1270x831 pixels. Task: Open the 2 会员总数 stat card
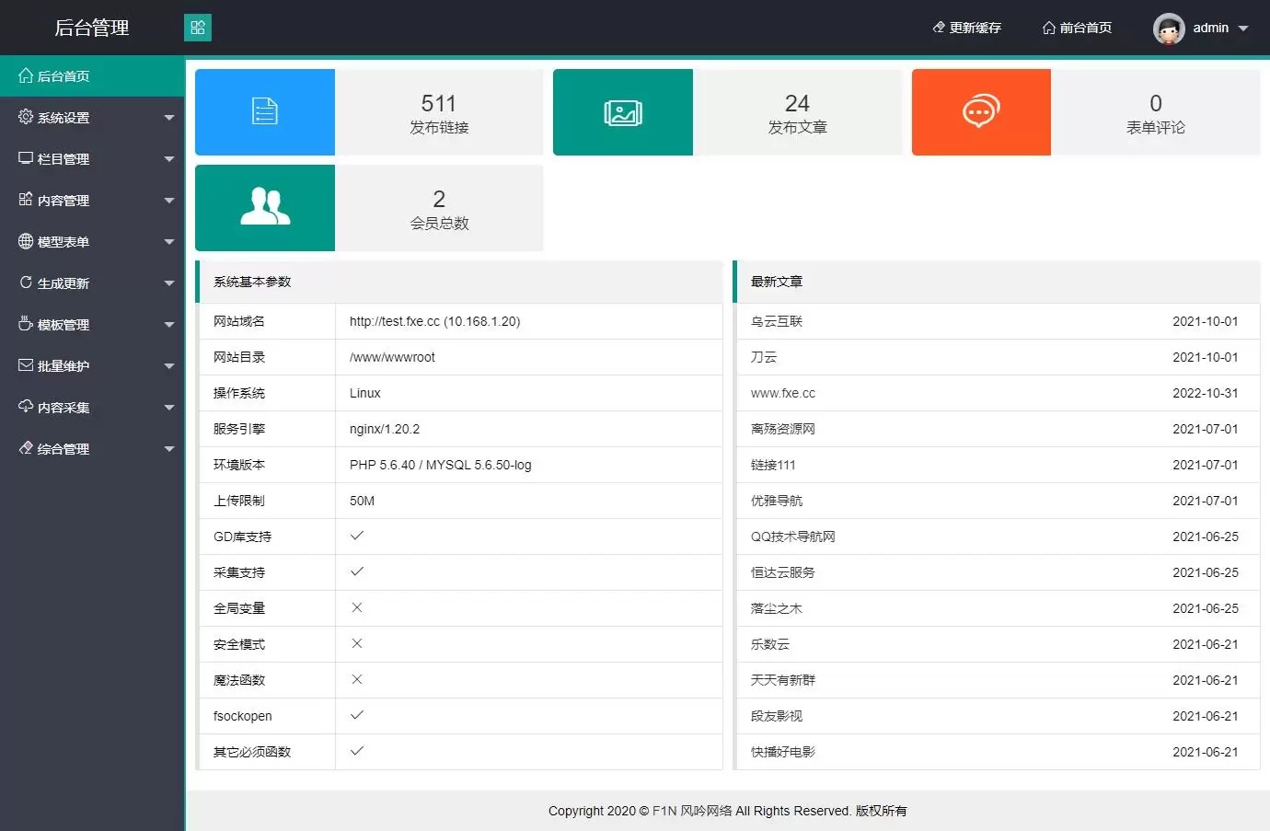[x=369, y=208]
